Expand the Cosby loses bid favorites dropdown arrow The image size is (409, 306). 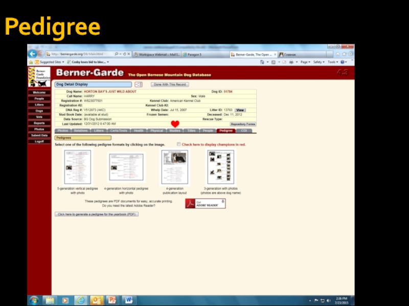point(108,62)
